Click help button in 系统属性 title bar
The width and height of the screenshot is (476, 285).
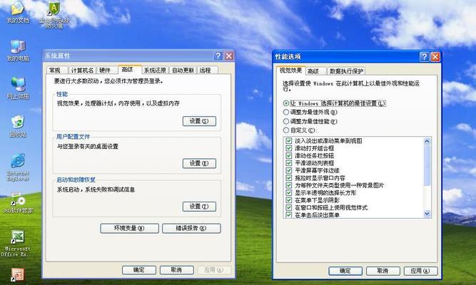pyautogui.click(x=218, y=56)
